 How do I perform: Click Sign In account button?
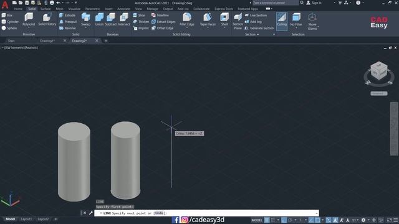314,2
